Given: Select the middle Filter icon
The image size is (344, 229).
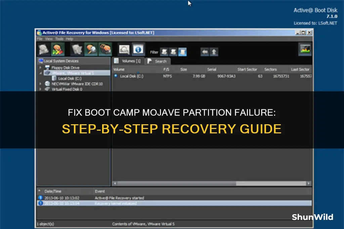Looking at the screenshot, I should [x=173, y=52].
